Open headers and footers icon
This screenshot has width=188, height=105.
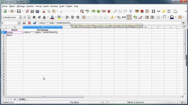tap(169, 11)
